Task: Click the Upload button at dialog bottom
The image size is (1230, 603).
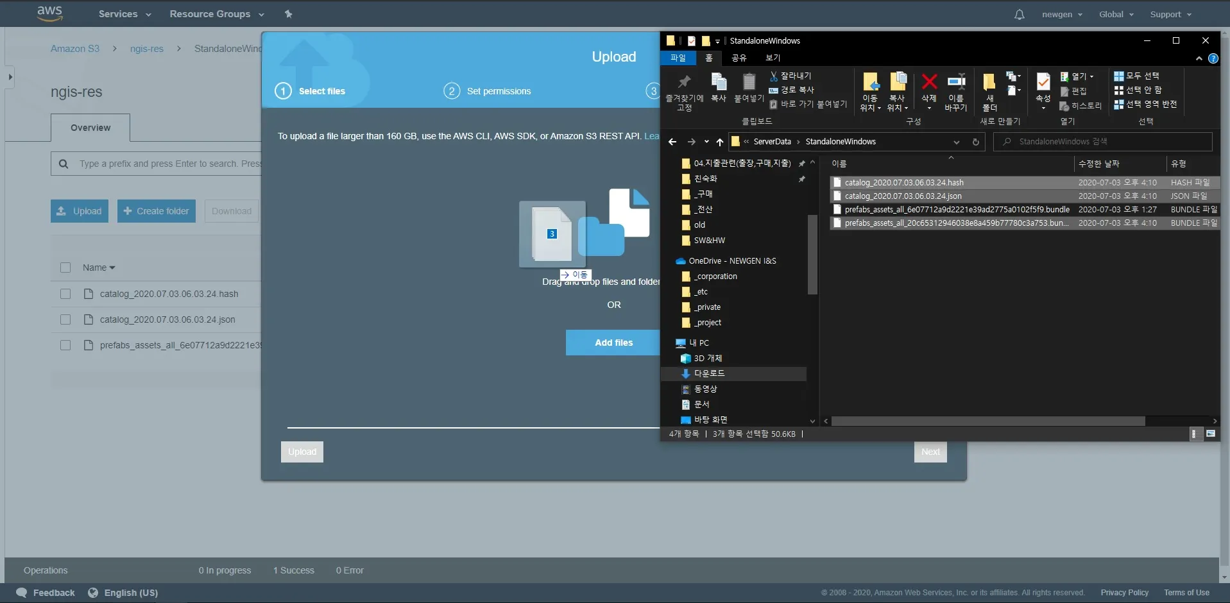Action: pos(302,452)
